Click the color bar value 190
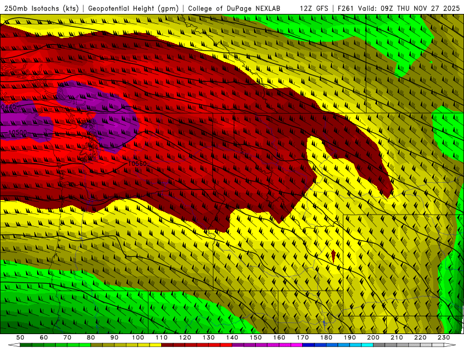 (x=350, y=338)
